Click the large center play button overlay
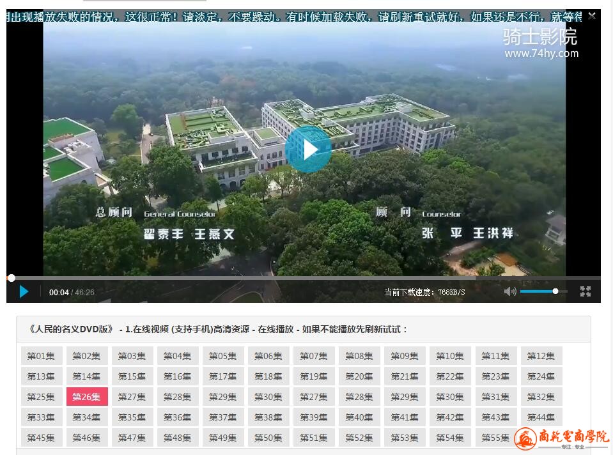The image size is (613, 455). click(x=308, y=150)
